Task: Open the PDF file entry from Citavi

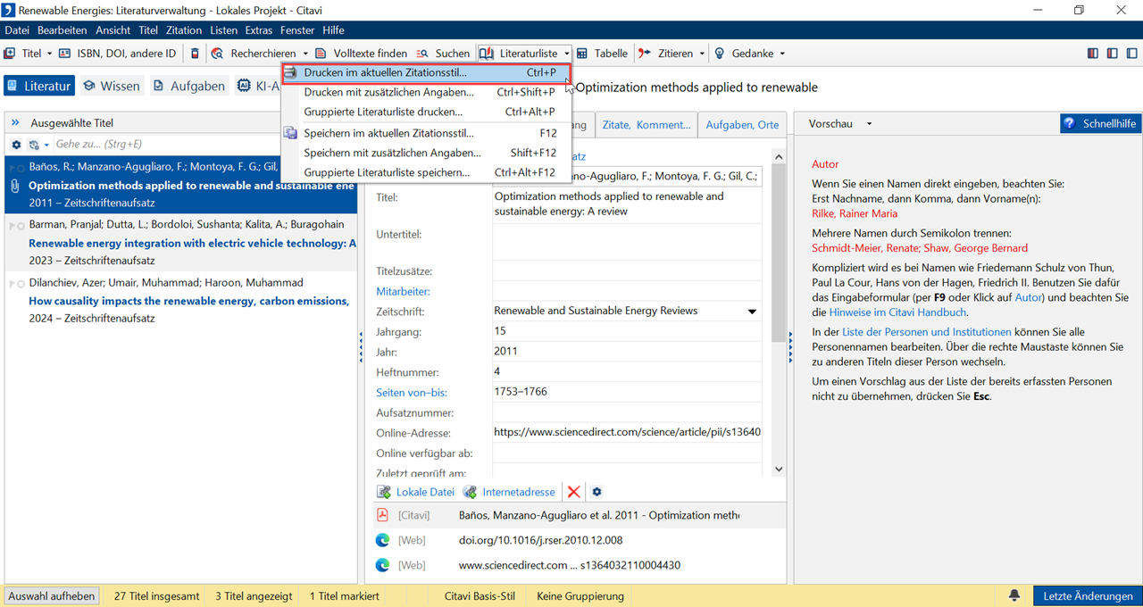Action: tap(598, 515)
